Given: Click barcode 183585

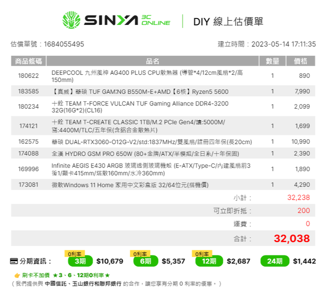Looking at the screenshot, I should 29,91.
